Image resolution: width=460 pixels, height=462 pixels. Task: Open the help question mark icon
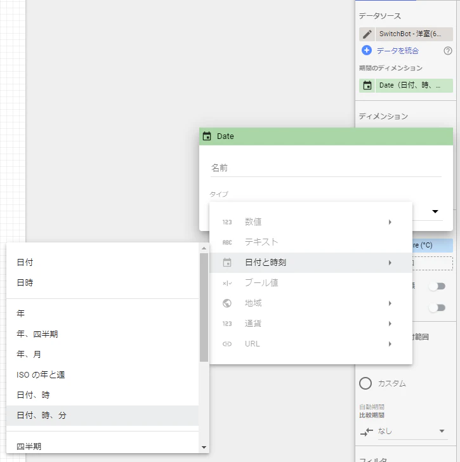(448, 51)
